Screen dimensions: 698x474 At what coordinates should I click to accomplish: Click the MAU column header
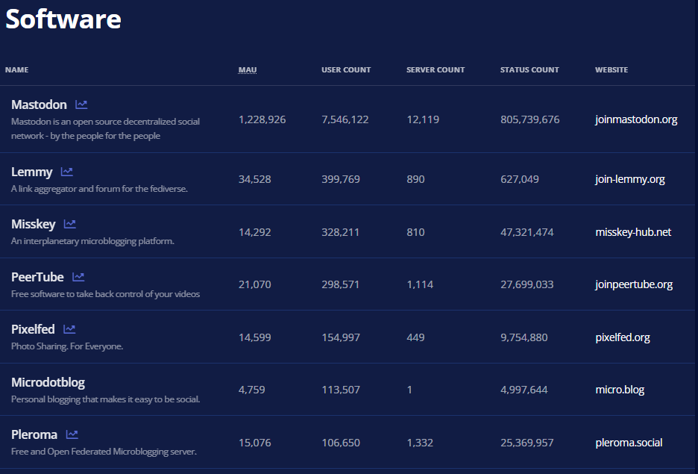point(248,70)
